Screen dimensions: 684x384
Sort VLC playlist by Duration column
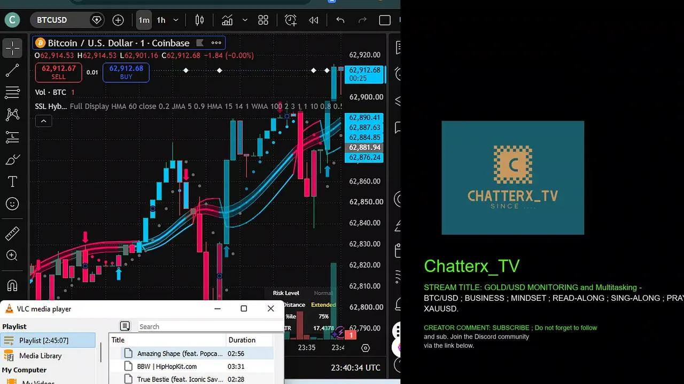tap(250, 340)
